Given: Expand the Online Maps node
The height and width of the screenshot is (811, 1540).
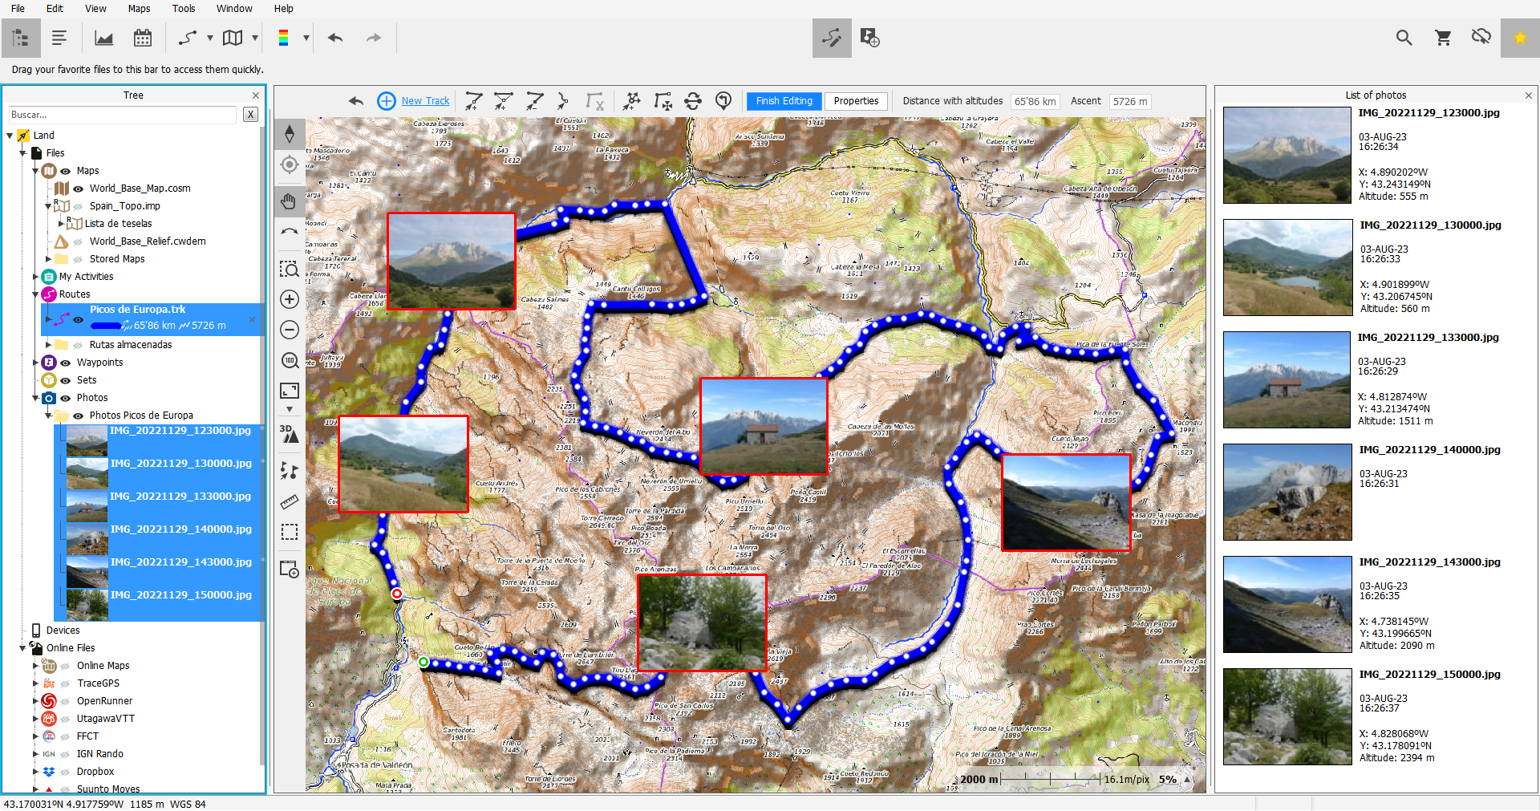Looking at the screenshot, I should click(35, 666).
